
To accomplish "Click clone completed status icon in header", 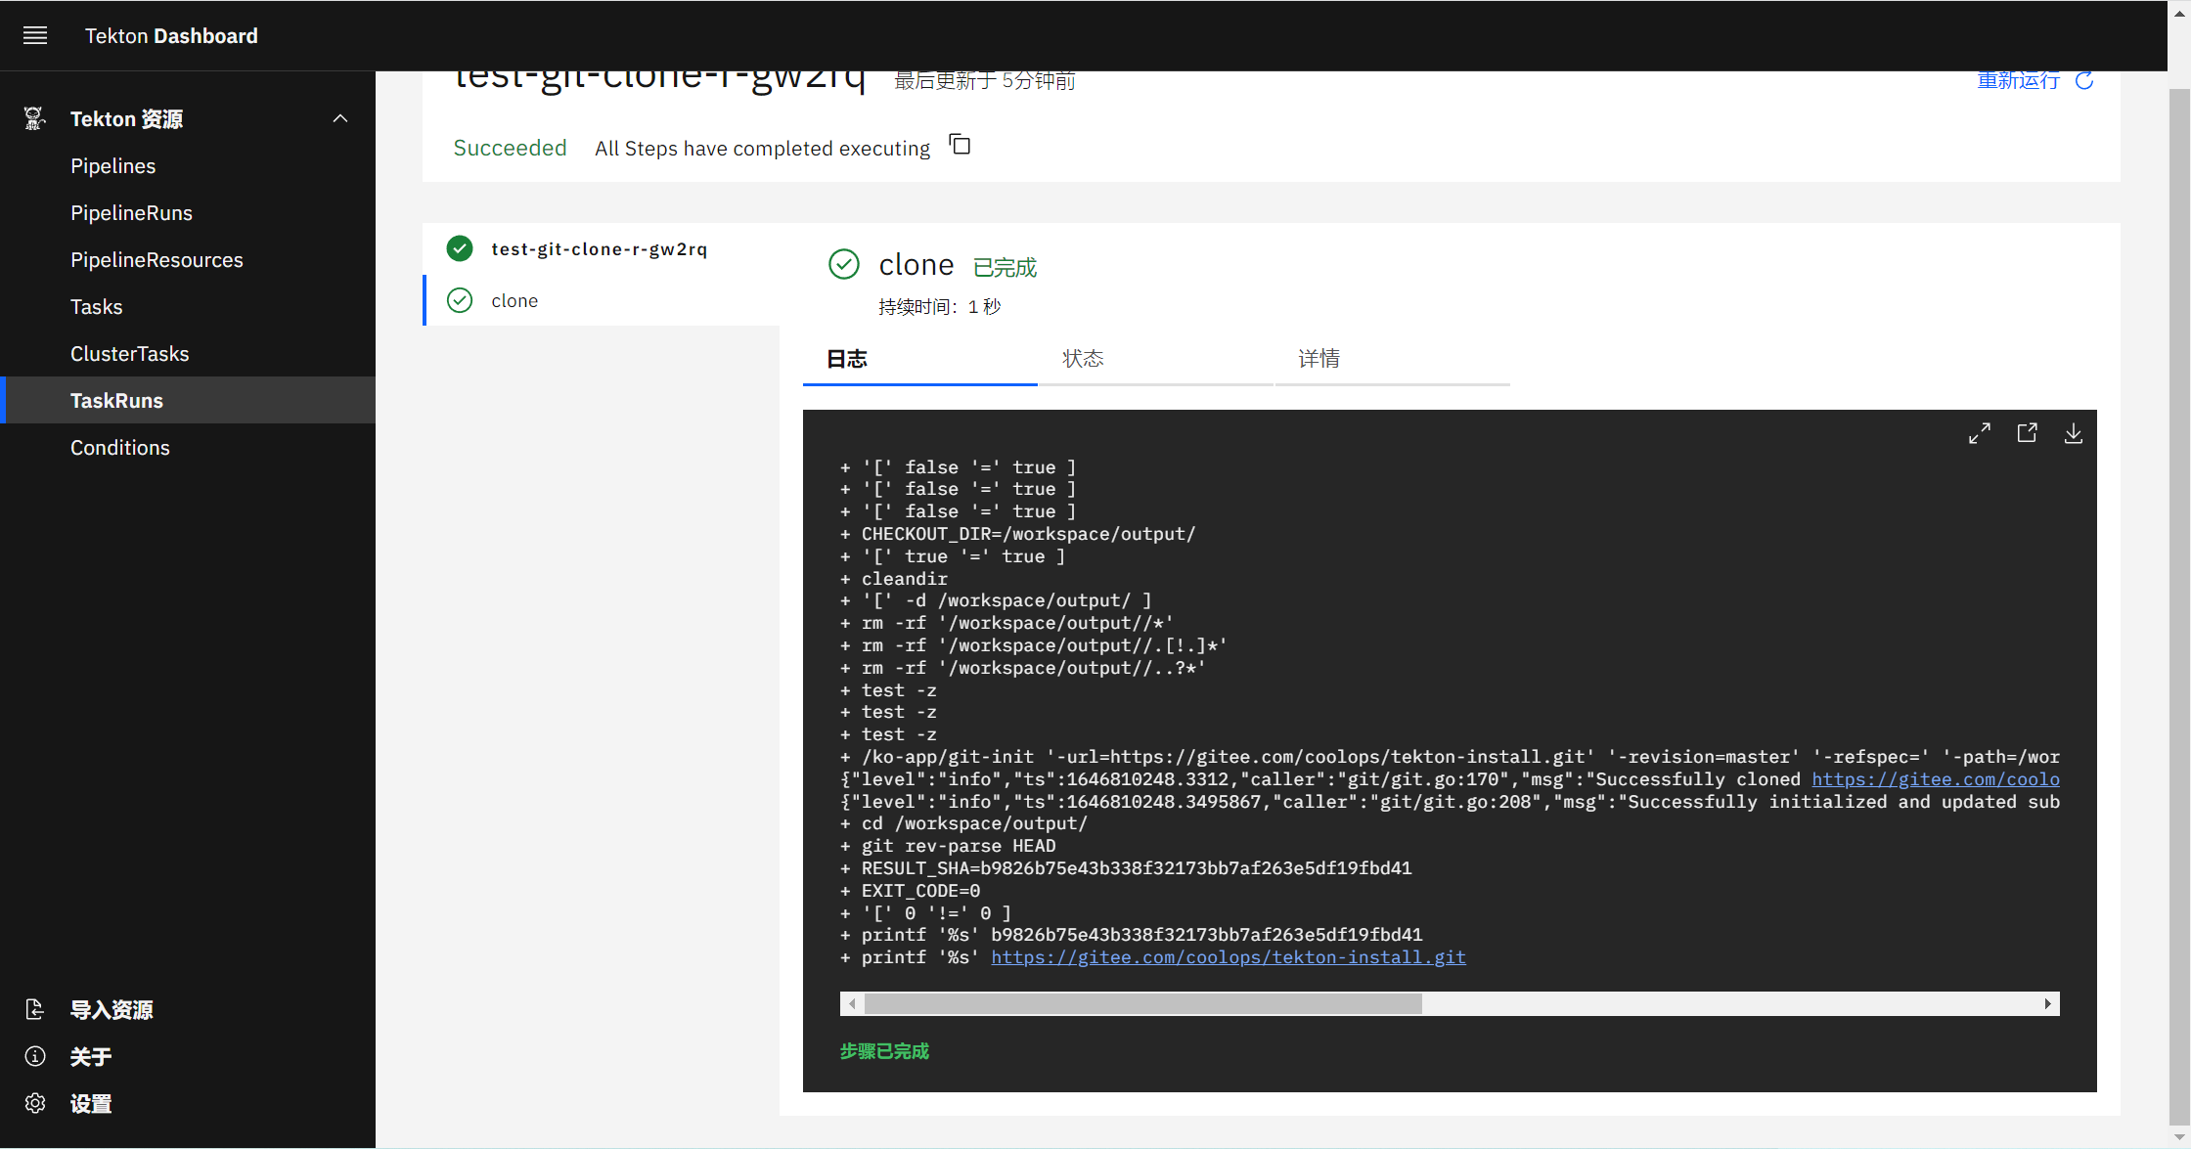I will [x=844, y=264].
